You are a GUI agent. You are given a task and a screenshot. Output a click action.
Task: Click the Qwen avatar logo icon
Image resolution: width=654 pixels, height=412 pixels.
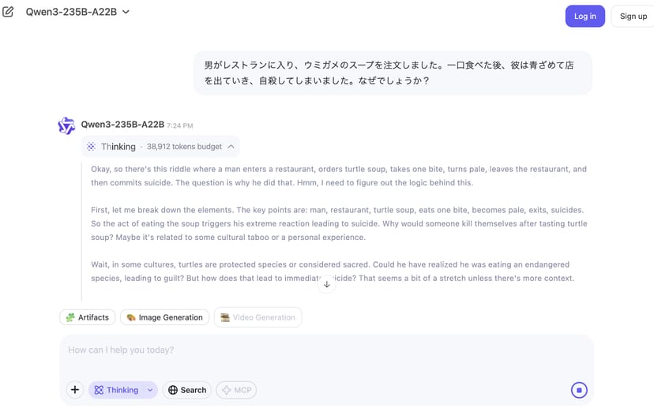(x=66, y=125)
